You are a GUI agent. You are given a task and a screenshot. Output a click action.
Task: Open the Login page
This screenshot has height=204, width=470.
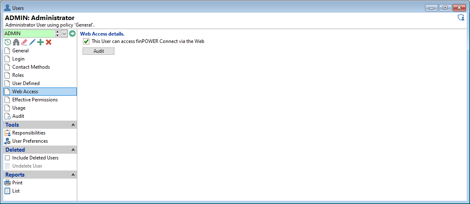pos(40,59)
